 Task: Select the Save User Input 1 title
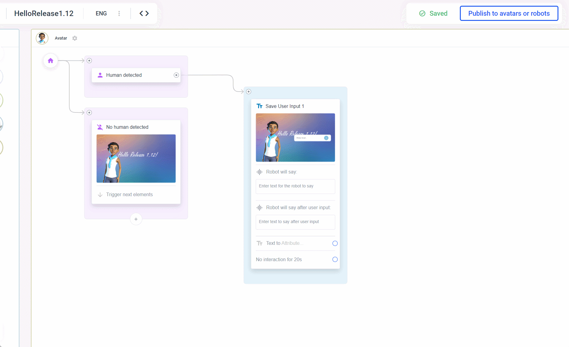click(285, 106)
